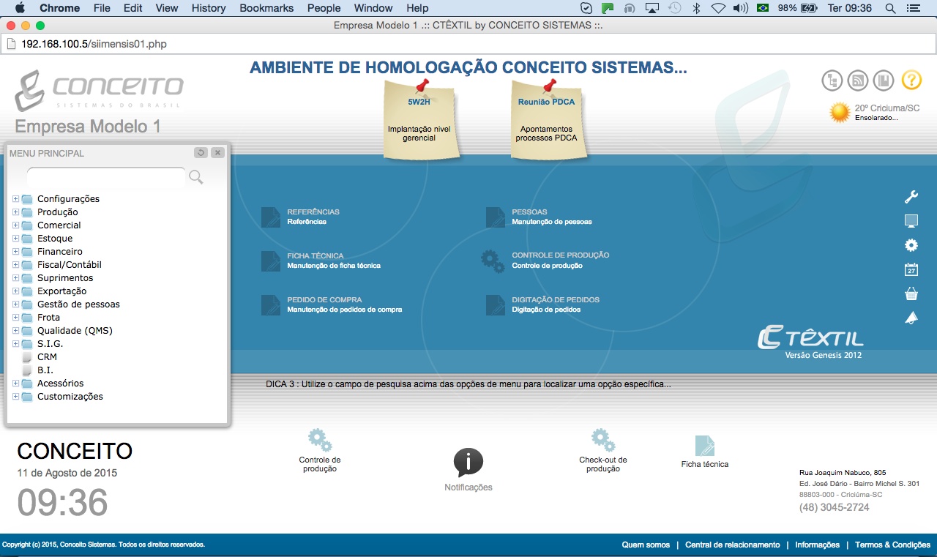This screenshot has width=937, height=557.
Task: Click the Informações footer link
Action: click(817, 545)
